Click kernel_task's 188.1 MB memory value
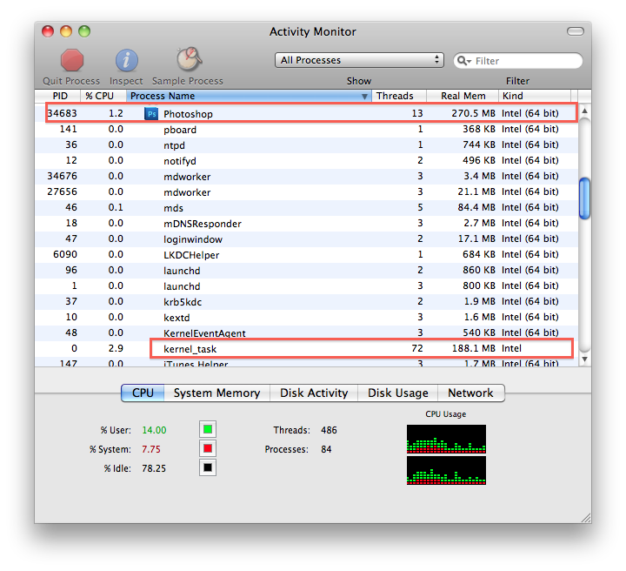 point(473,348)
